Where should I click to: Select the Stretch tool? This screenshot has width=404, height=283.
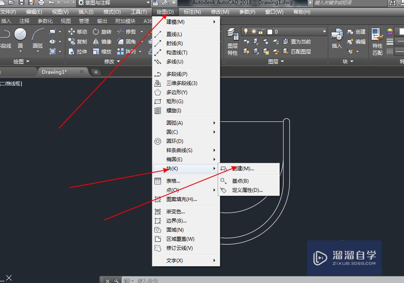tap(77, 52)
